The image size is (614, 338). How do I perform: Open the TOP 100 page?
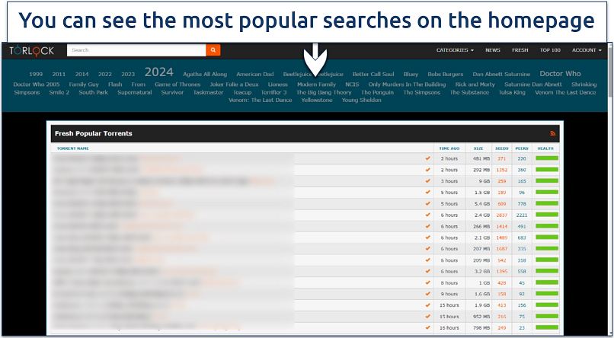click(x=550, y=50)
